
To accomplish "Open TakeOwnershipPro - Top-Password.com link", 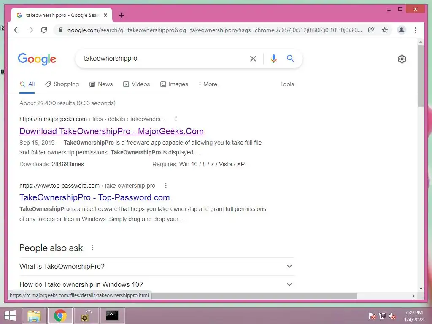I will point(96,197).
